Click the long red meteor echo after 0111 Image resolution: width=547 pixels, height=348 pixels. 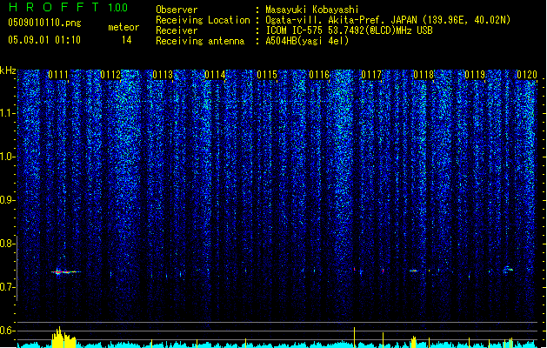click(x=66, y=272)
